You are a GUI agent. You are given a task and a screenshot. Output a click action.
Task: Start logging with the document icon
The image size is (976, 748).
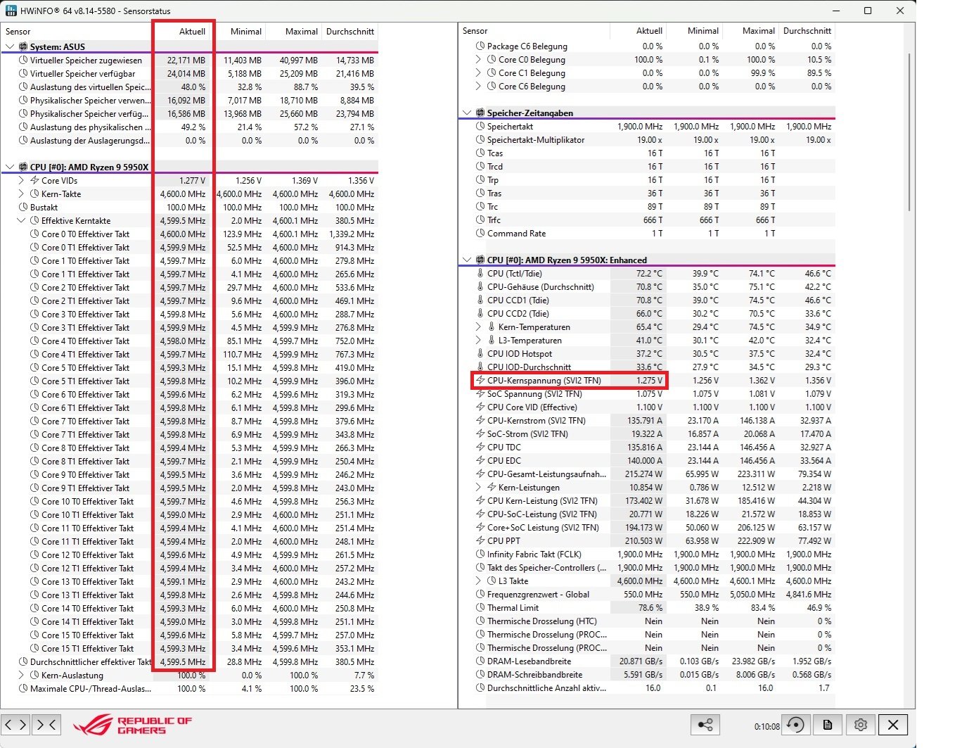[828, 725]
